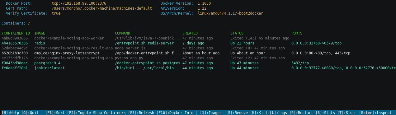Click command /entrypoint.sh redis-server
Image resolution: width=396 pixels, height=115 pixels.
(x=144, y=43)
